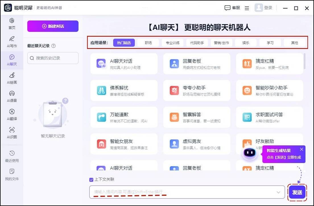Switch to the 职场 scenario tab
This screenshot has width=314, height=206.
click(x=148, y=43)
